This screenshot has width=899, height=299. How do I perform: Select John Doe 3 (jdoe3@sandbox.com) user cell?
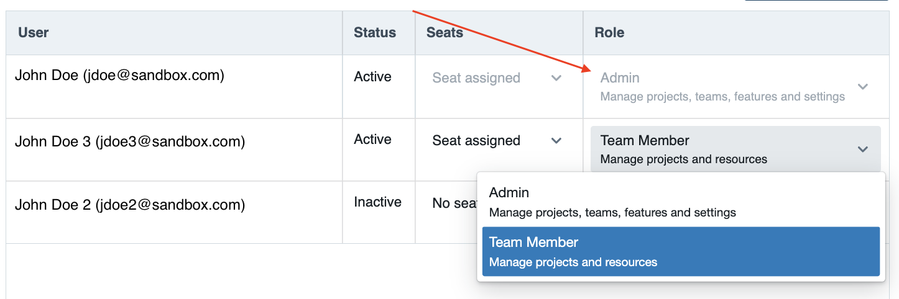pos(130,142)
